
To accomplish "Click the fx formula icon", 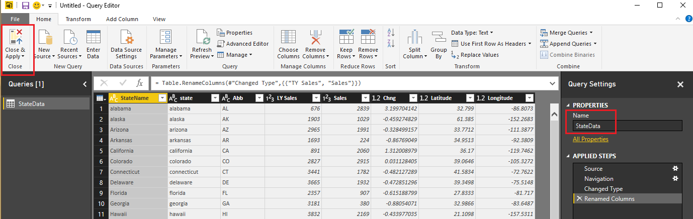I will point(140,83).
